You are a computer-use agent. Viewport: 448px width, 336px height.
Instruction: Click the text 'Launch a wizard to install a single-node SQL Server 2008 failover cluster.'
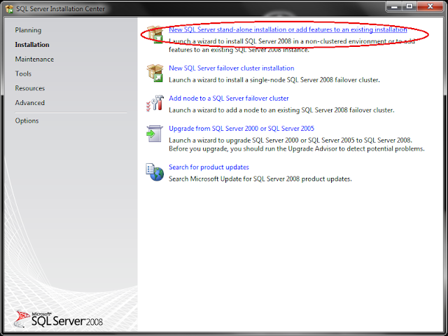[274, 80]
